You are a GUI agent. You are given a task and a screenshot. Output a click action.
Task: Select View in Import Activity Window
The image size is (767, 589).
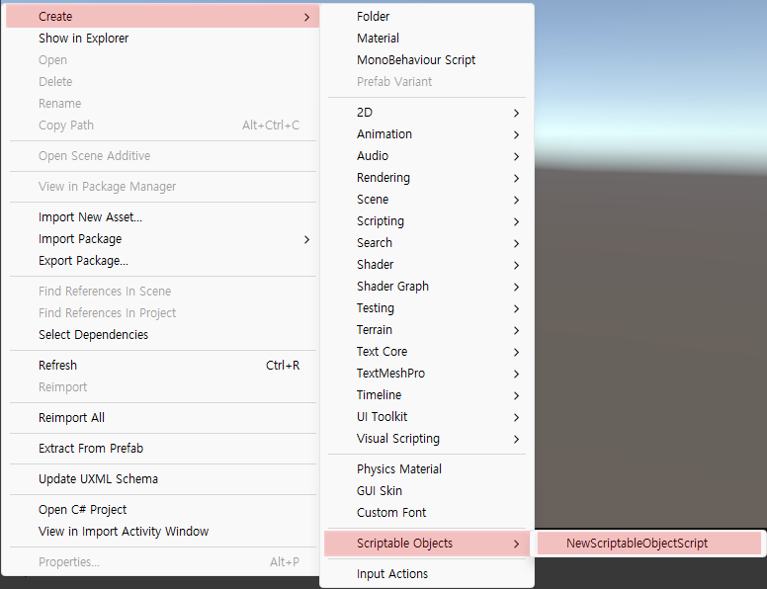click(162, 532)
